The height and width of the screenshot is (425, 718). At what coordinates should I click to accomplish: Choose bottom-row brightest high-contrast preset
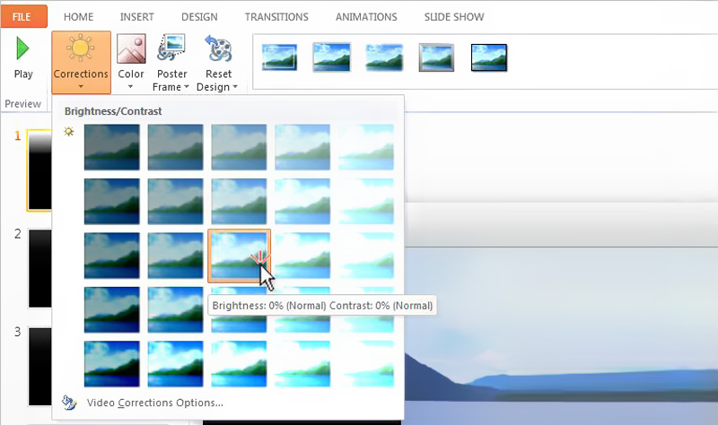click(x=366, y=364)
